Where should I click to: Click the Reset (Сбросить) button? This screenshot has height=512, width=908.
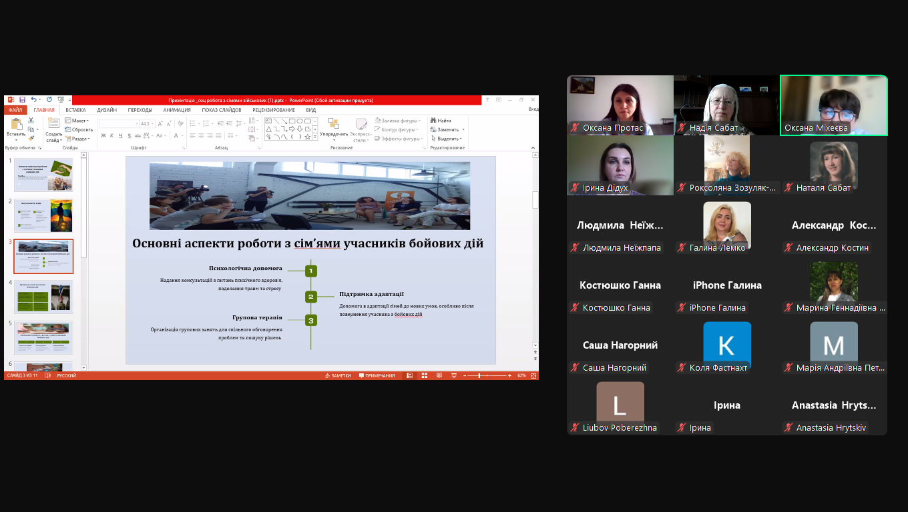81,130
